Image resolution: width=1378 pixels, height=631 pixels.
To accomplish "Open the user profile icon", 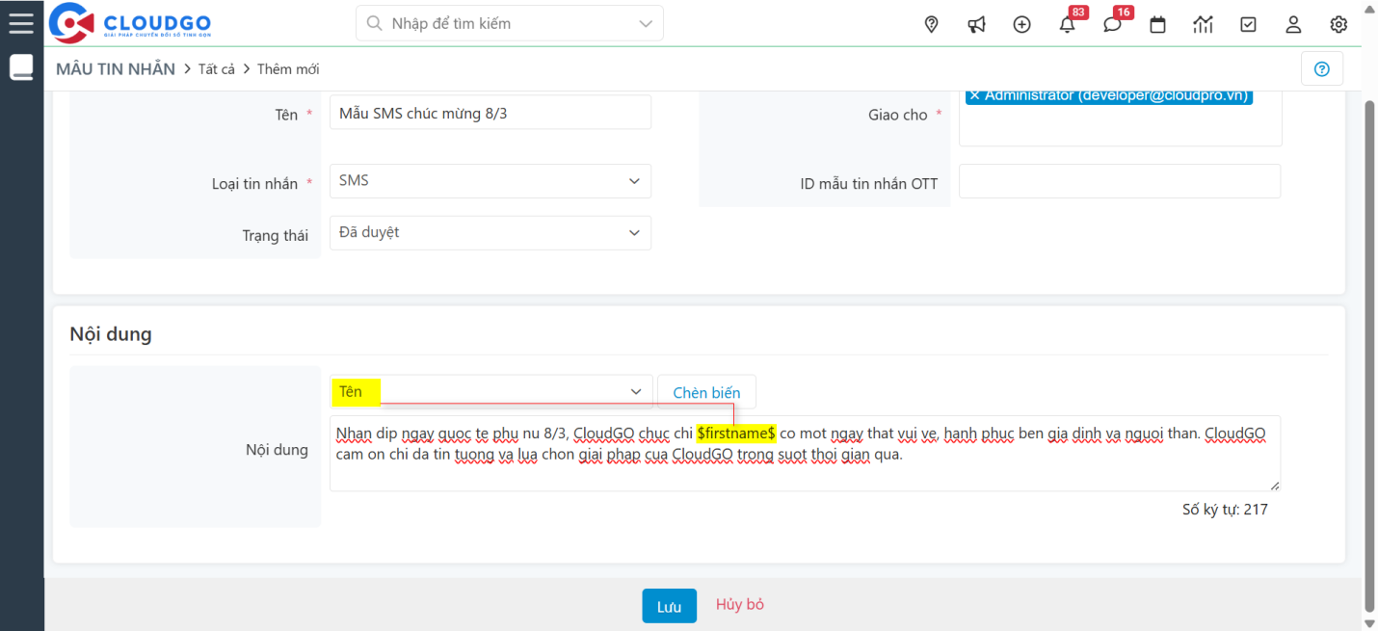I will pos(1293,24).
